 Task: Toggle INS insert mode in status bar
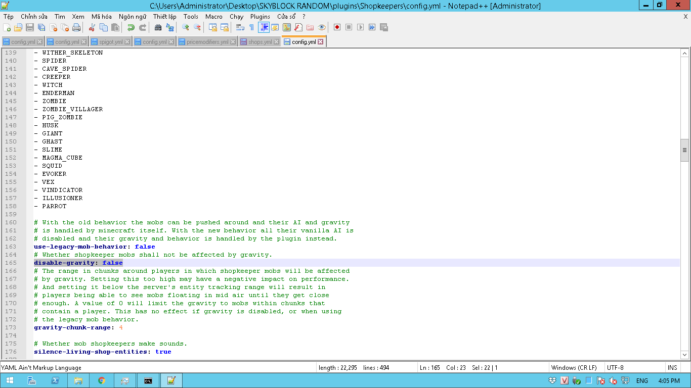(x=672, y=367)
